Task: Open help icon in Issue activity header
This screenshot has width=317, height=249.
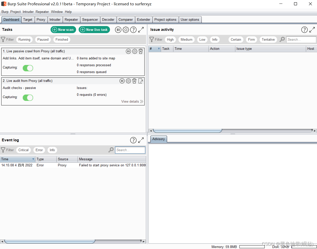Action: 304,30
